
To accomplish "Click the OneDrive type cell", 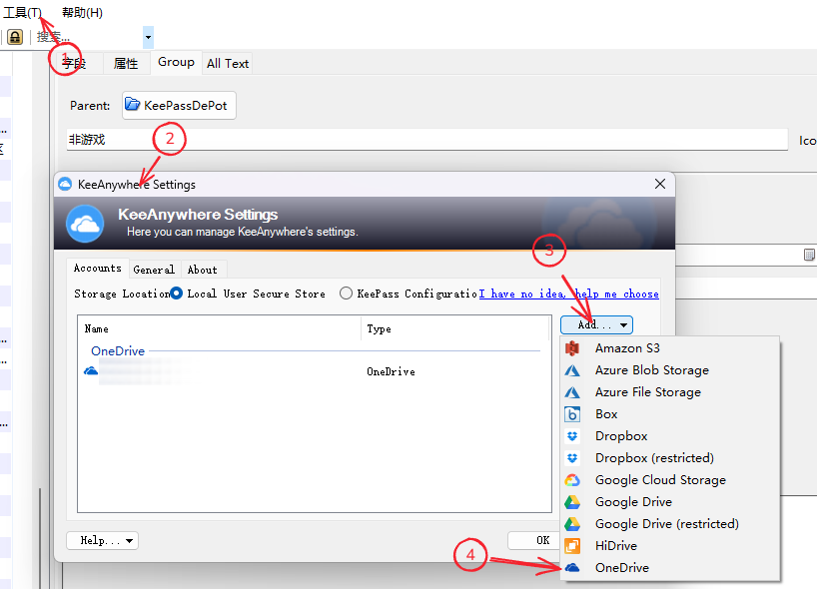I will pyautogui.click(x=391, y=371).
